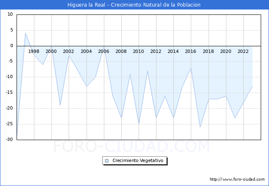269x186 pixels.
Task: Click the 2008 x-axis label
Action: pyautogui.click(x=121, y=51)
